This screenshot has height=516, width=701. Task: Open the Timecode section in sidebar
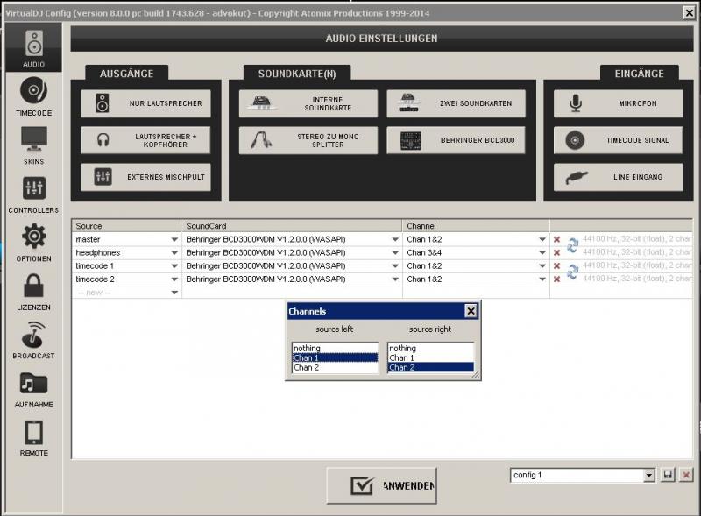[33, 96]
